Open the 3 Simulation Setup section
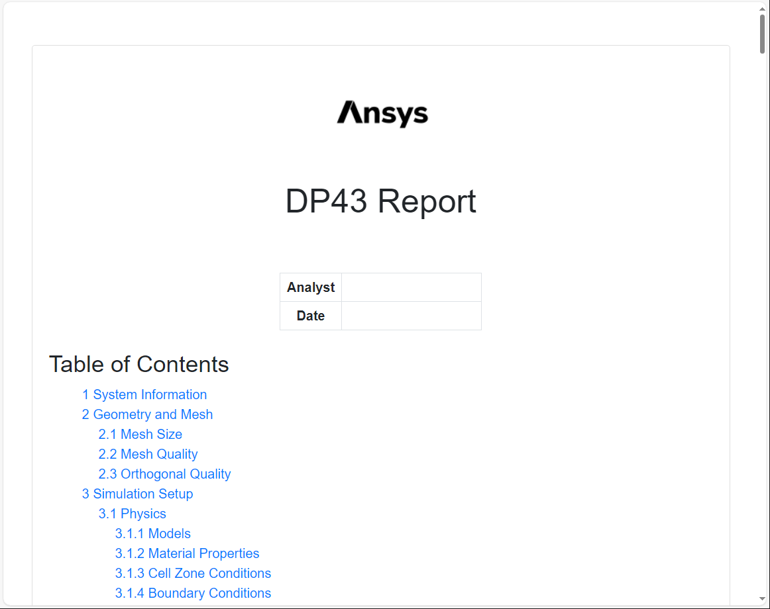 [137, 494]
